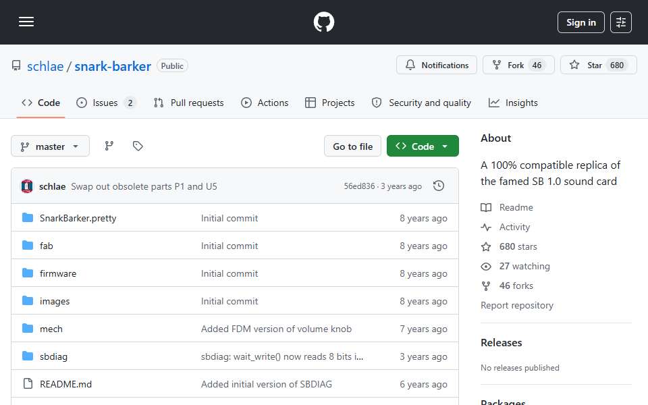
Task: Open the Activity sidebar link
Action: (514, 227)
